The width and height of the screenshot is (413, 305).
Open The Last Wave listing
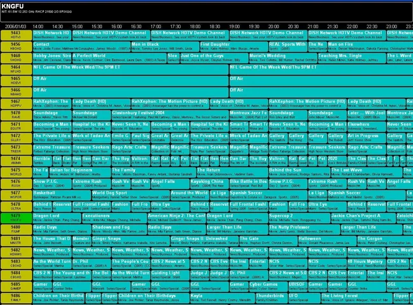367,172
